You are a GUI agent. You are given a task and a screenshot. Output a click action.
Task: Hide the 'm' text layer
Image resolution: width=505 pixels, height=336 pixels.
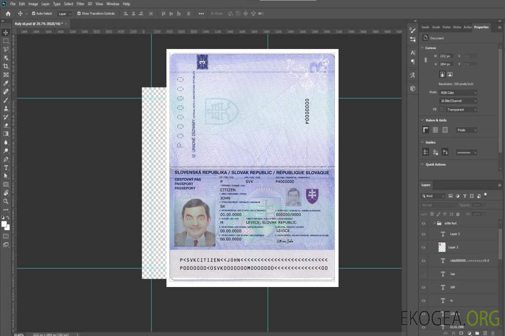point(424,301)
